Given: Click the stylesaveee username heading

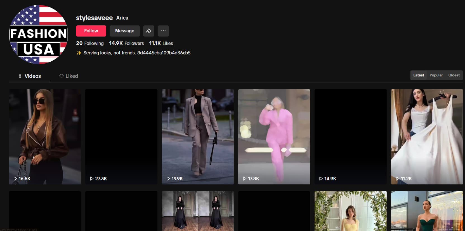Looking at the screenshot, I should pos(94,18).
